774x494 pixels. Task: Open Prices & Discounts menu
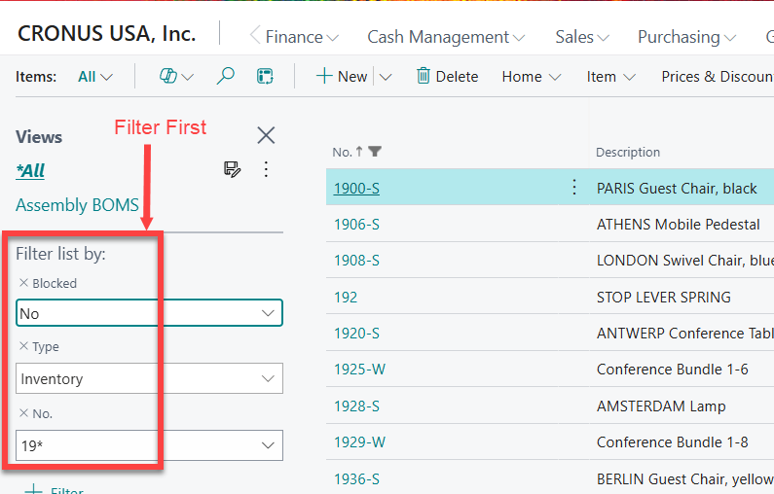[x=718, y=77]
